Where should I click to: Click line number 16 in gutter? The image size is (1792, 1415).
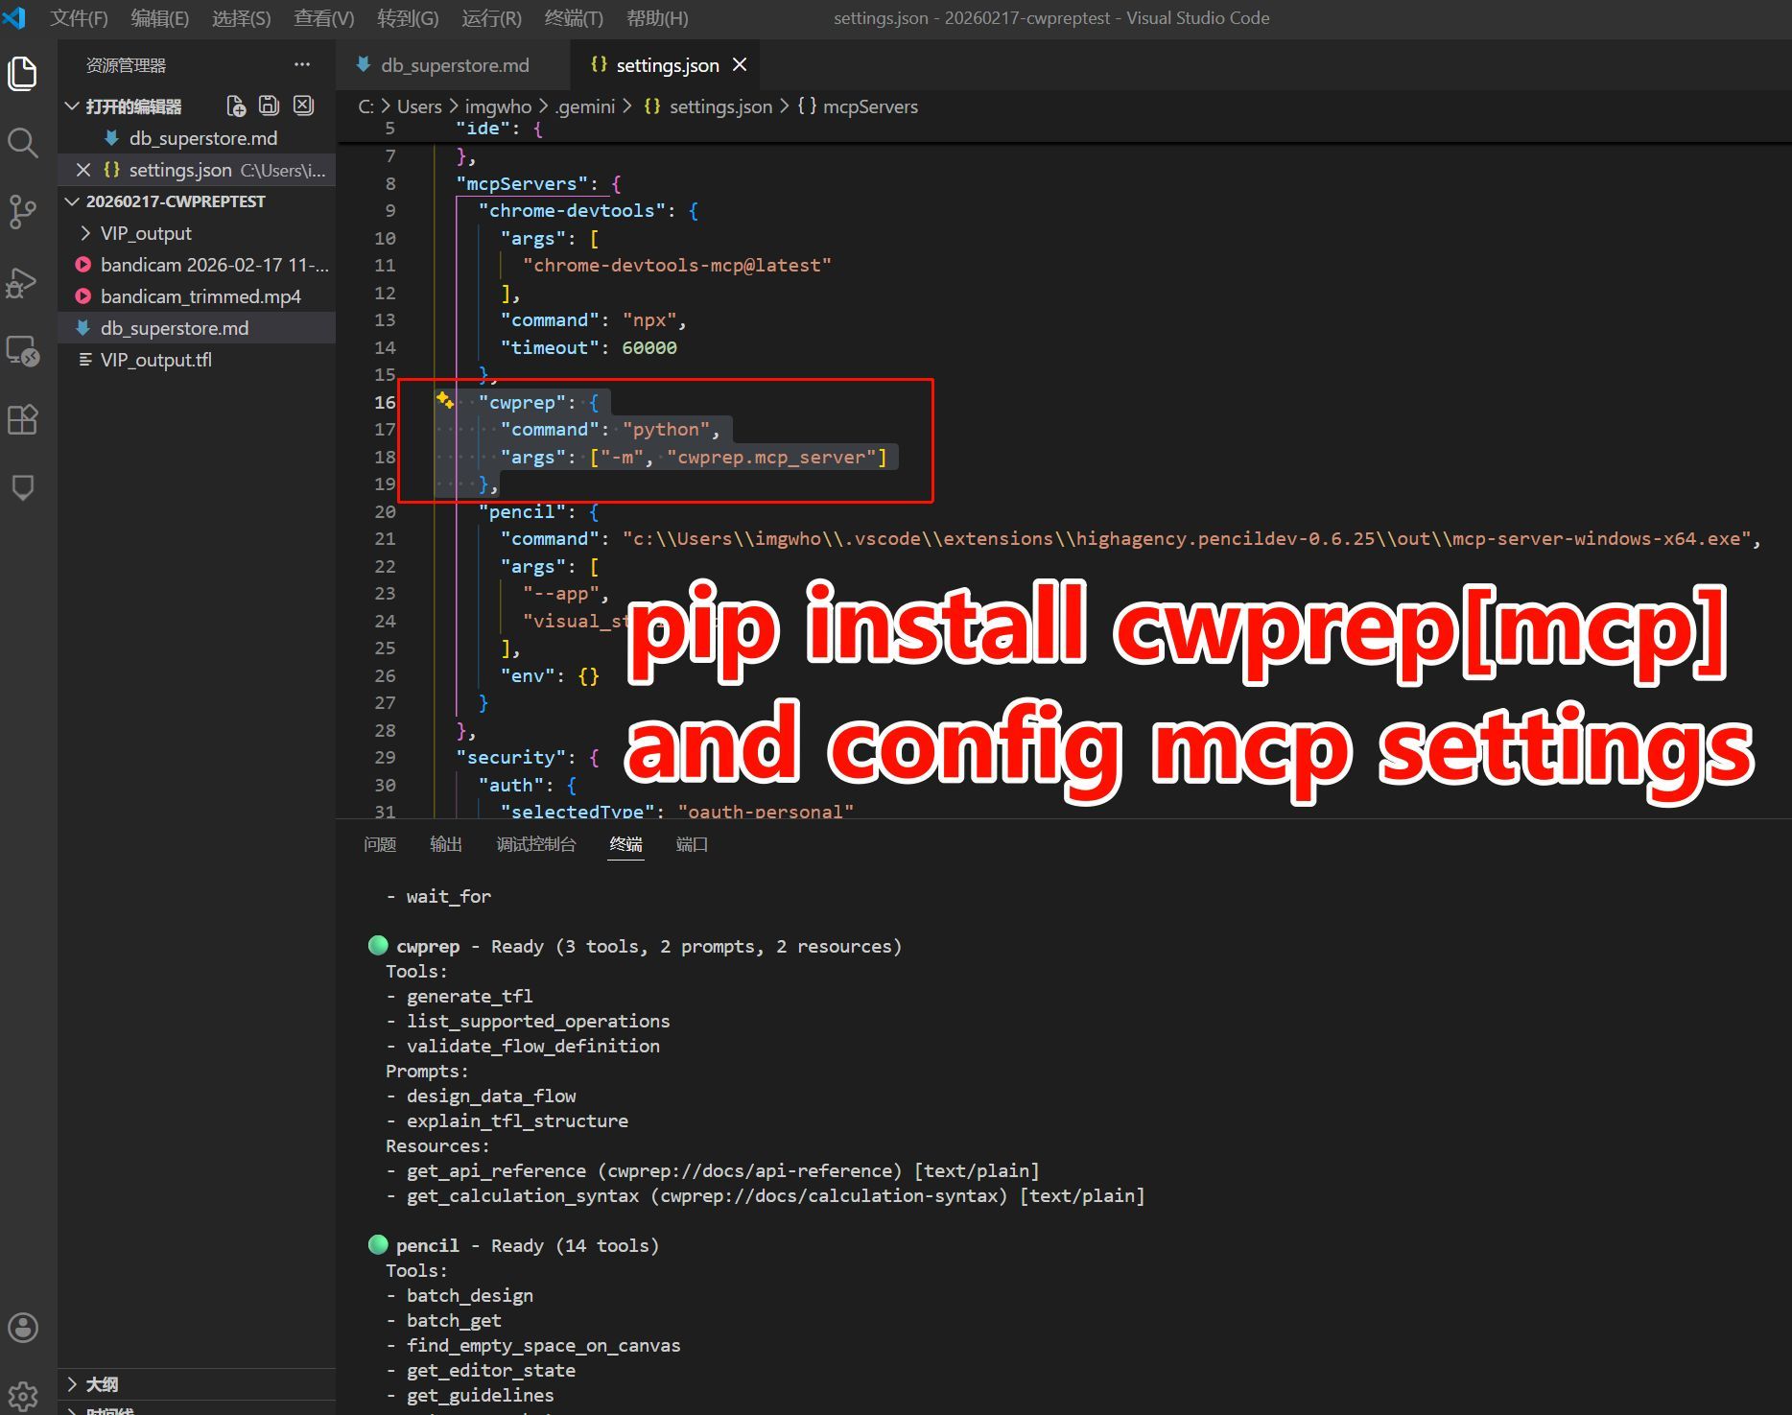point(385,402)
